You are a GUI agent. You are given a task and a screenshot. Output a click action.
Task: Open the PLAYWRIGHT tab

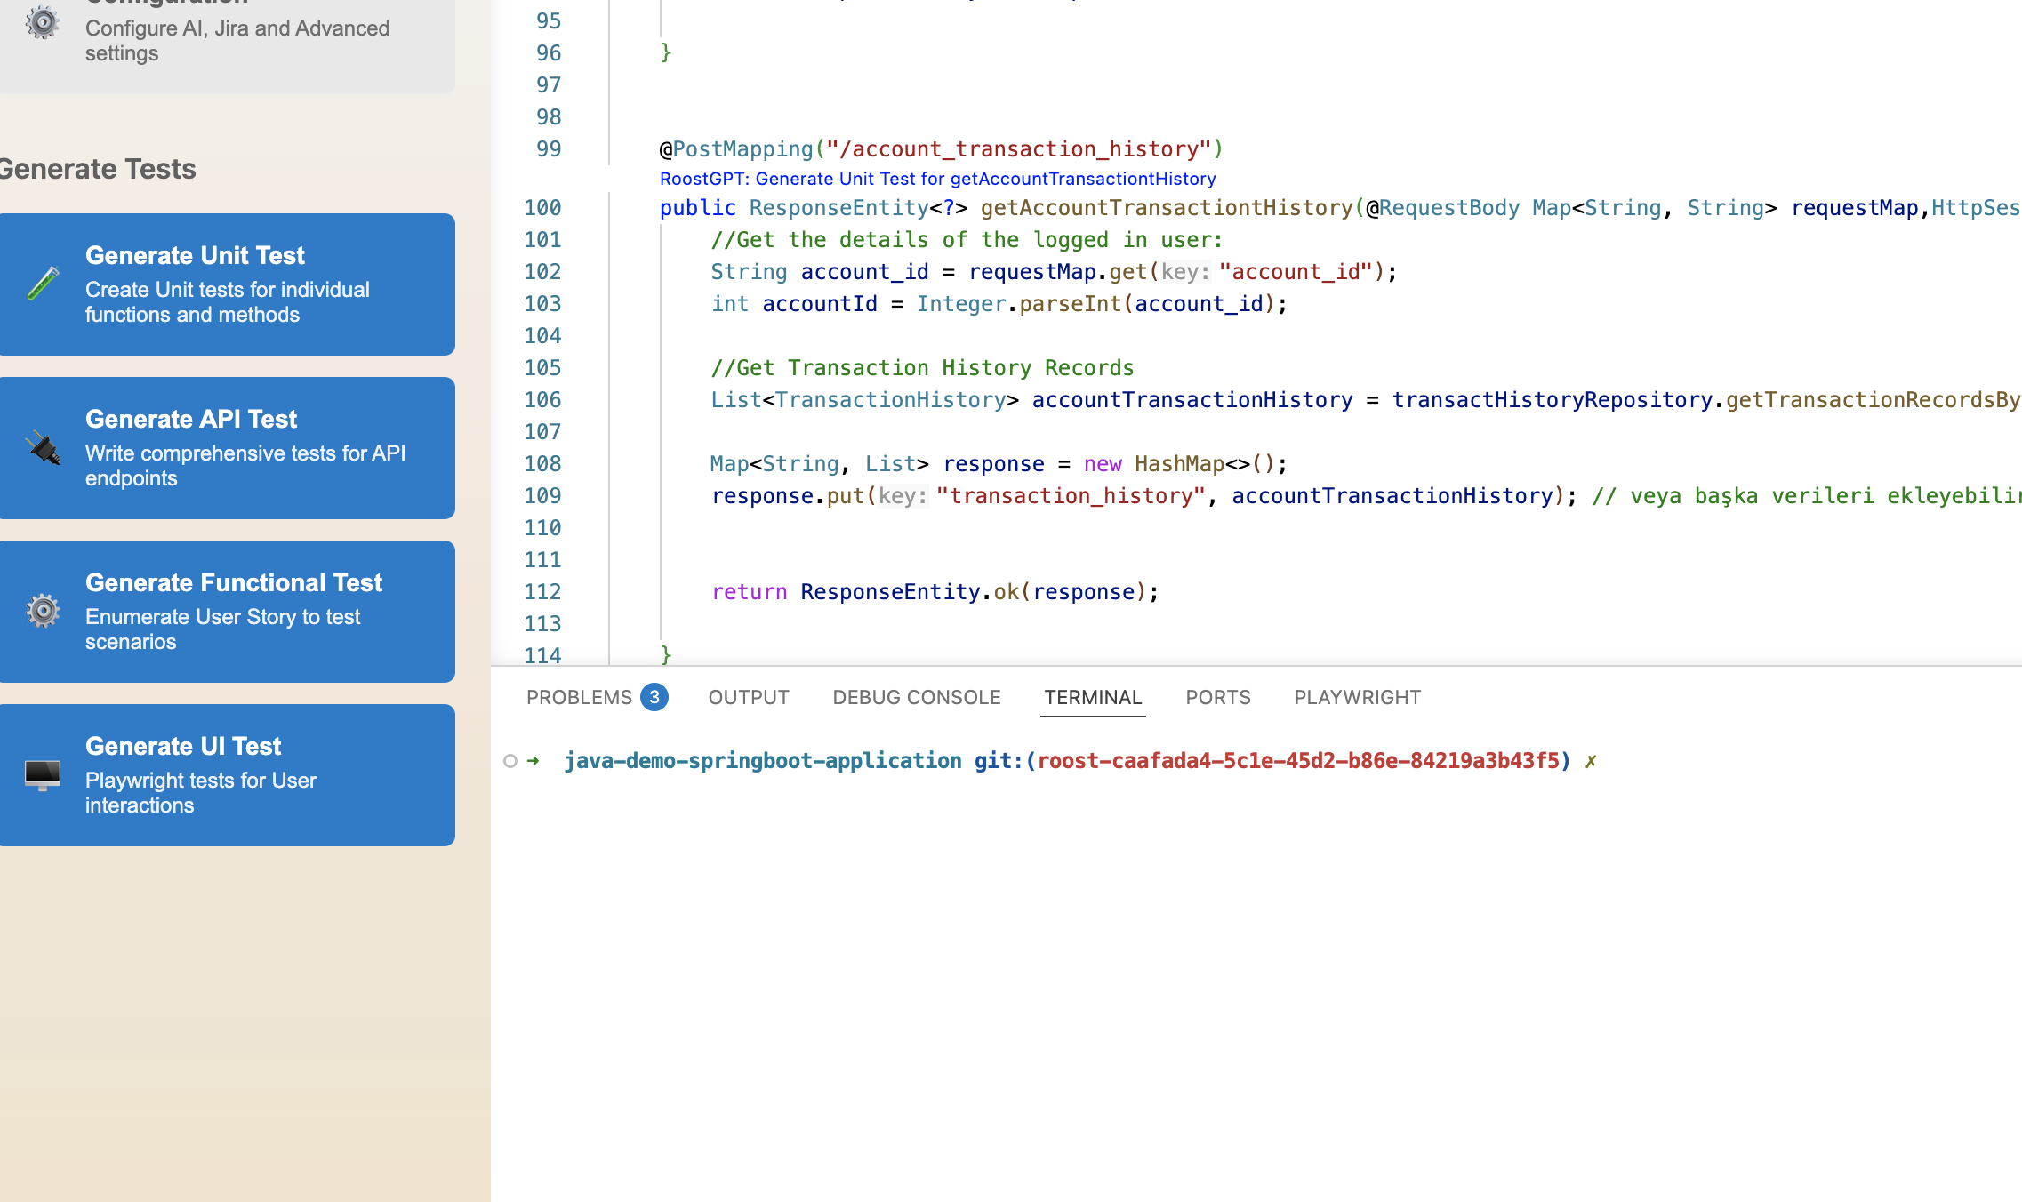(1356, 697)
